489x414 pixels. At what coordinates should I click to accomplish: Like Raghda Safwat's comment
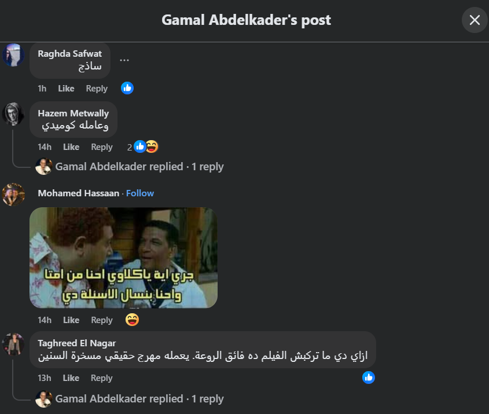coord(66,89)
